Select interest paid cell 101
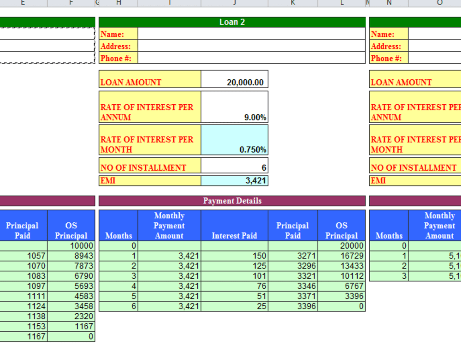 235,276
